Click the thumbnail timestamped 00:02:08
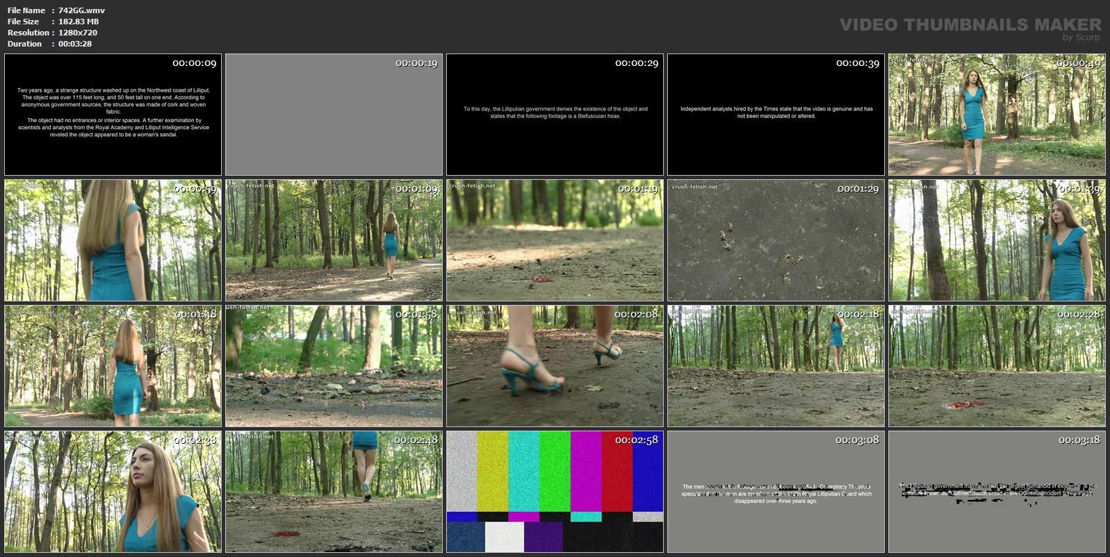 [x=555, y=366]
